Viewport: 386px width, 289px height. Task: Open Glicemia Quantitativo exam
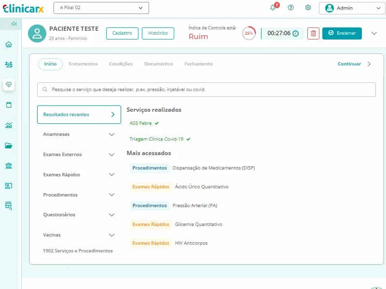[198, 224]
